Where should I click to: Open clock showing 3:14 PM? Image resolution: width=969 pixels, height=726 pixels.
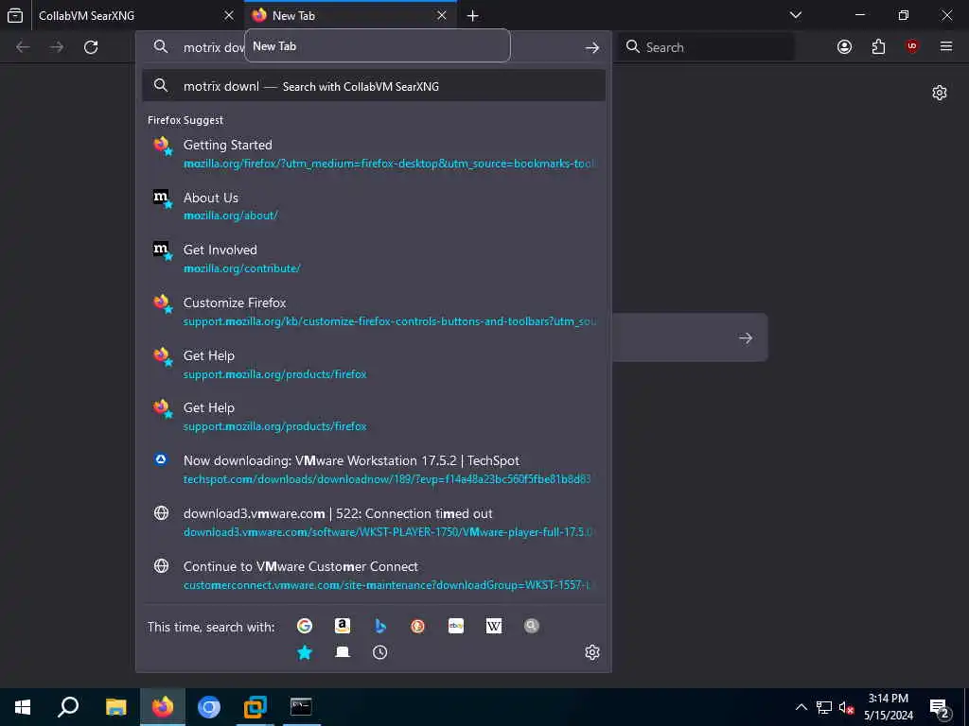pos(888,707)
